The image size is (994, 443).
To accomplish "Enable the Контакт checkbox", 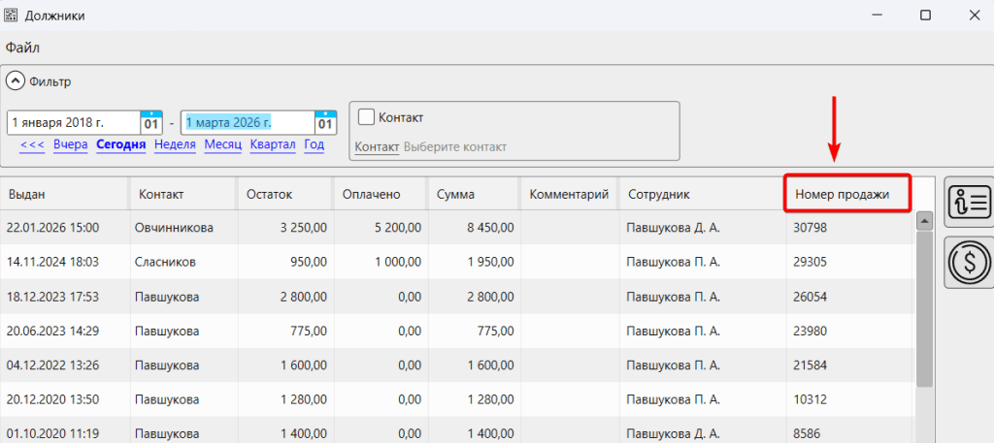I will (x=366, y=117).
